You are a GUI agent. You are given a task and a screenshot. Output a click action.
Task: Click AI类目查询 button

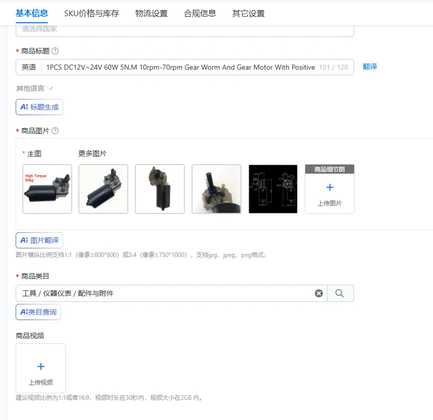[38, 312]
